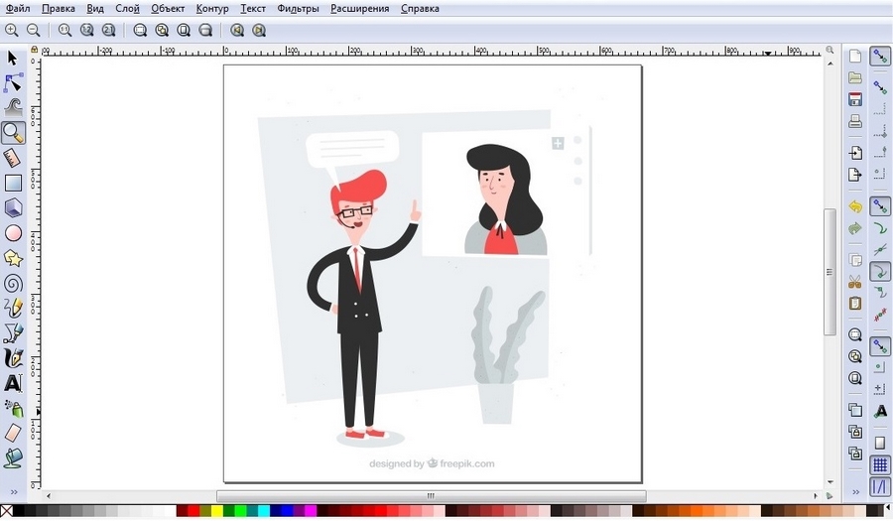Toggle snap to grids
Image resolution: width=893 pixels, height=521 pixels.
point(880,465)
